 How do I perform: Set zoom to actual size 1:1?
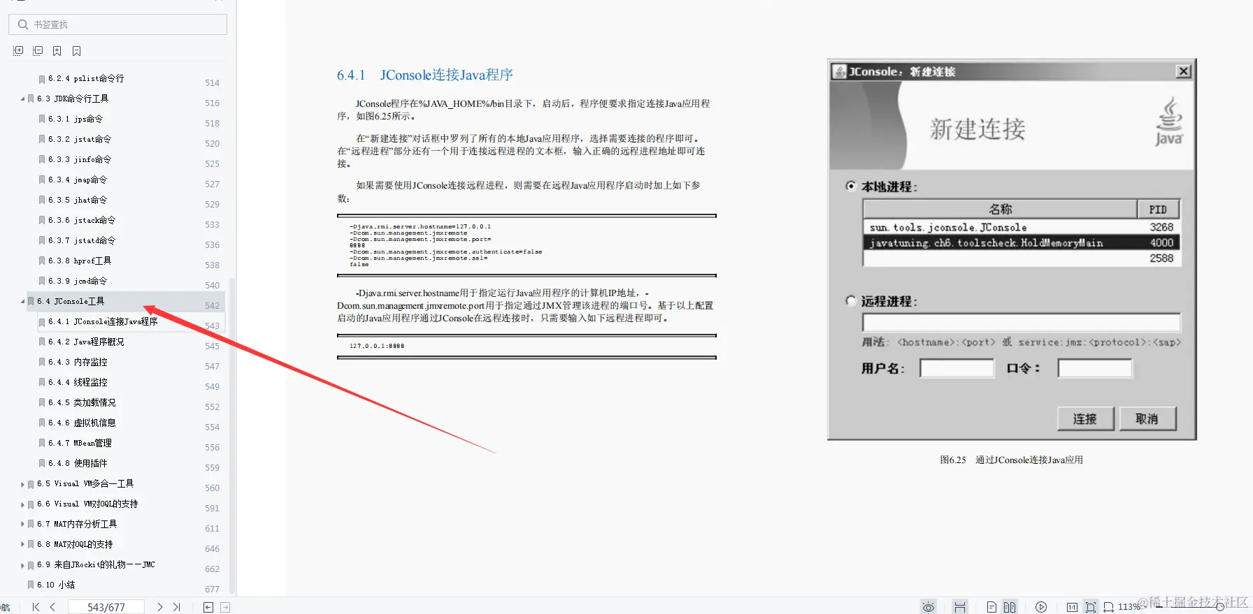click(1072, 607)
